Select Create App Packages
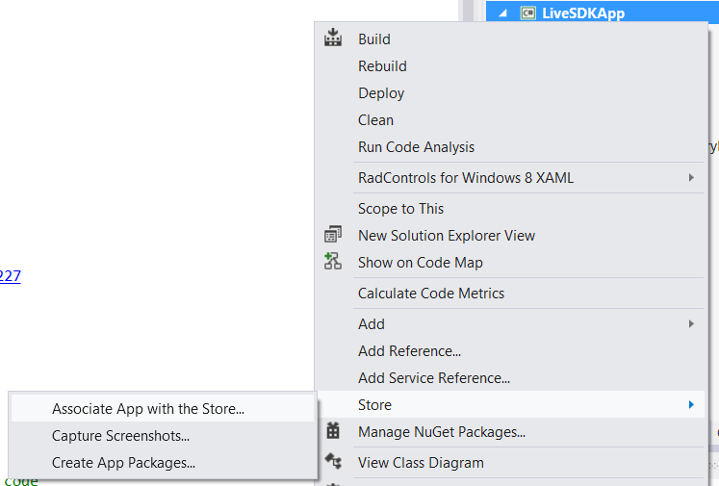The width and height of the screenshot is (719, 486). (x=123, y=463)
